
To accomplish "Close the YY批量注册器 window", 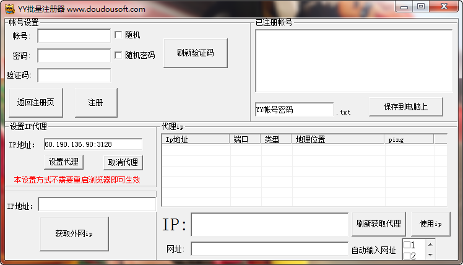I will (x=444, y=6).
